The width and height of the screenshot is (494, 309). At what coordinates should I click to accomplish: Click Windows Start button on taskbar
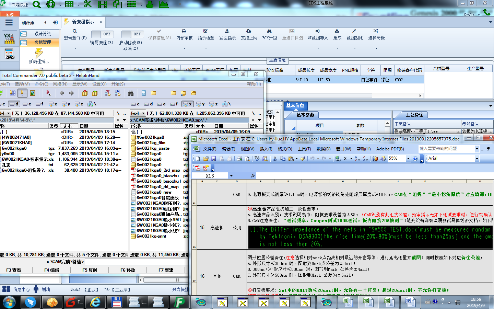9,302
